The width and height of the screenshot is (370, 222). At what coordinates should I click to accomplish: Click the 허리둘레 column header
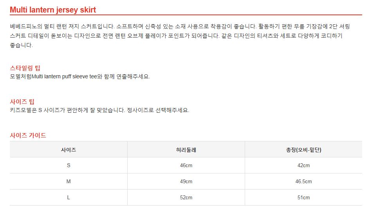click(x=186, y=150)
